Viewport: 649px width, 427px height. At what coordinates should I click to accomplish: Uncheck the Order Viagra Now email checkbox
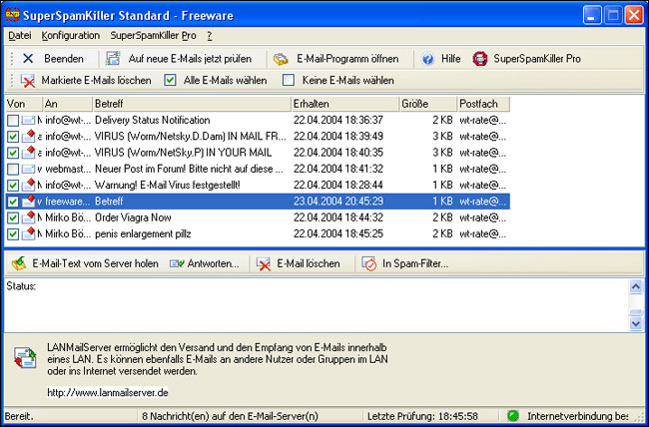[13, 217]
